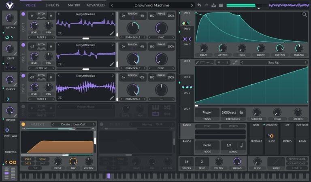Toggle OSC 1 power button
The height and width of the screenshot is (182, 311).
point(23,14)
